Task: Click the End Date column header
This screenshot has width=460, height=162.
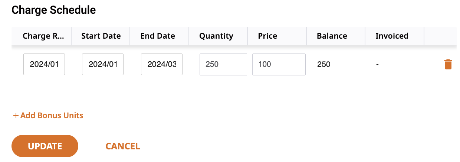Action: coord(158,36)
